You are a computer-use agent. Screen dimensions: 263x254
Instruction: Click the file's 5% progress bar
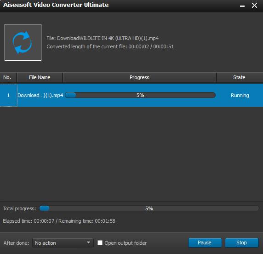pos(140,95)
